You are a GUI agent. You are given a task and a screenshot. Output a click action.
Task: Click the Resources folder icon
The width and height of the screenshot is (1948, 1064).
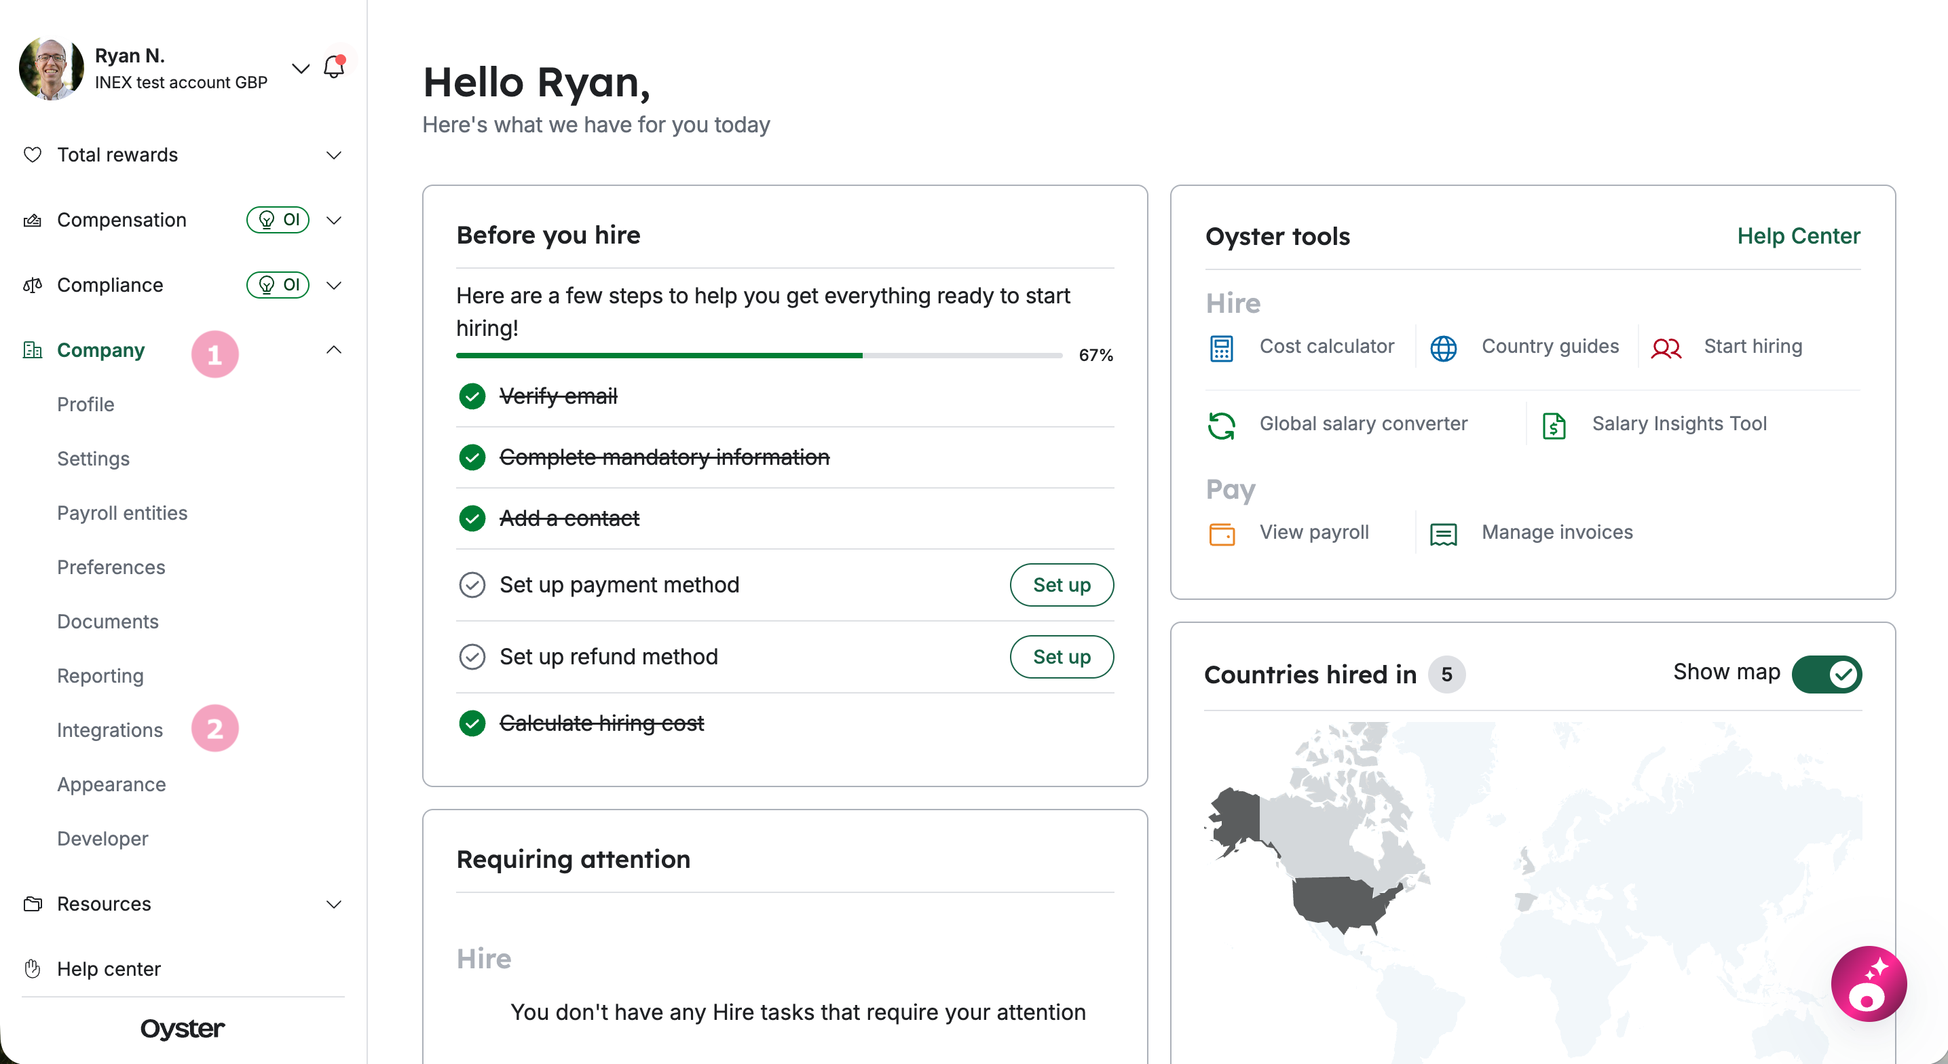[x=33, y=905]
